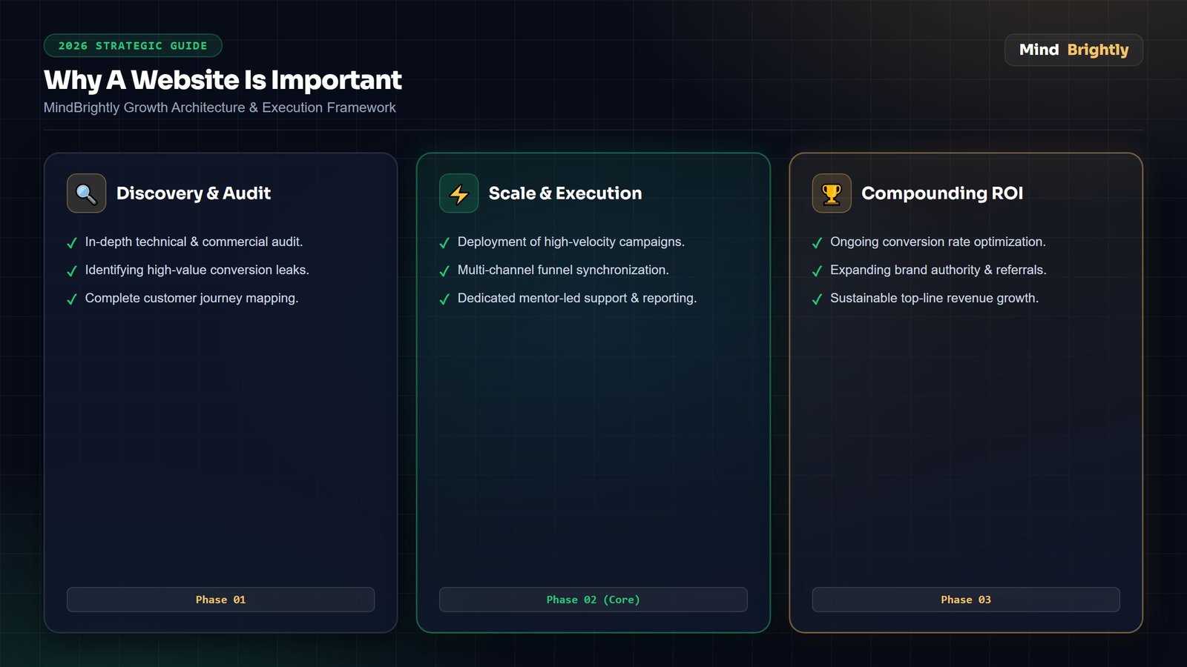
Task: Click checkmark beside Multi-channel funnel synchronization
Action: (444, 271)
